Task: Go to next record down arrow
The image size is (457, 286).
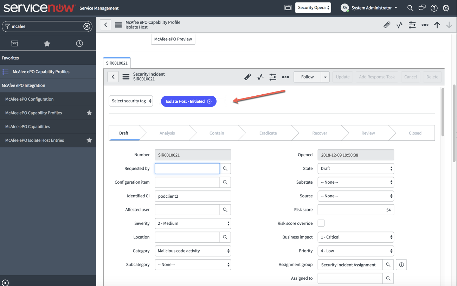Action: point(449,25)
